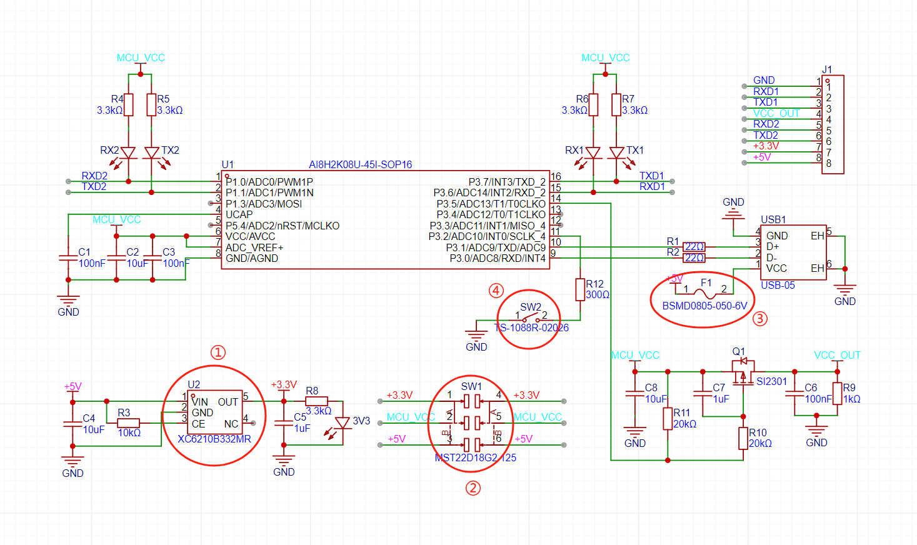
Task: Select the BSMD0805-050-6V fuse value text
Action: coord(704,306)
